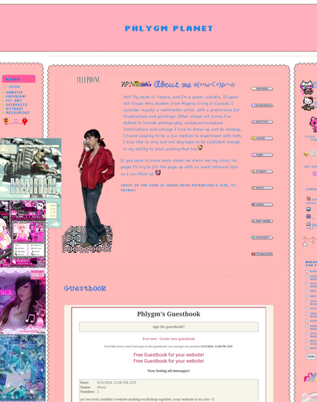Select the Central Asia poll option

coord(307,314)
